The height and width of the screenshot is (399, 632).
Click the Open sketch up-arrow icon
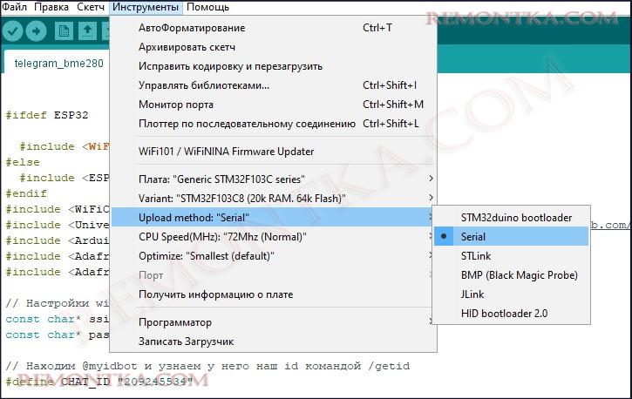(x=87, y=31)
